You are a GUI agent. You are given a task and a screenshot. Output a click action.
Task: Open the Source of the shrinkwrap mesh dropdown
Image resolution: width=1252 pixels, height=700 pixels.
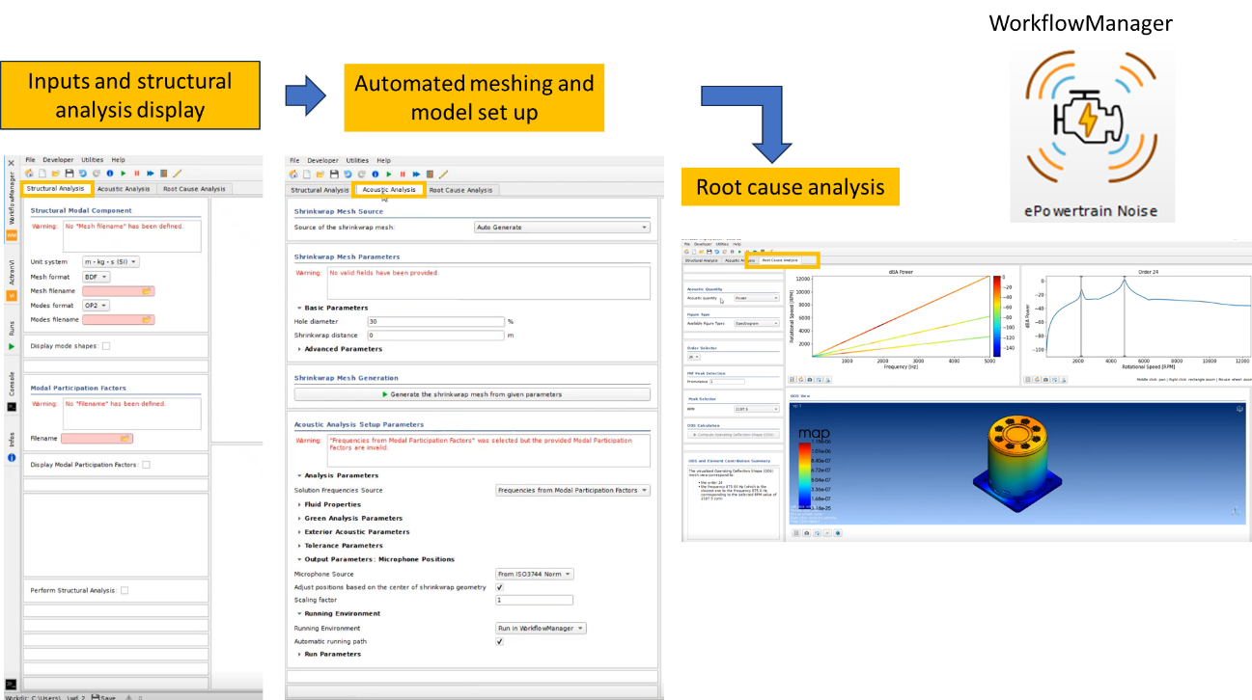(562, 228)
